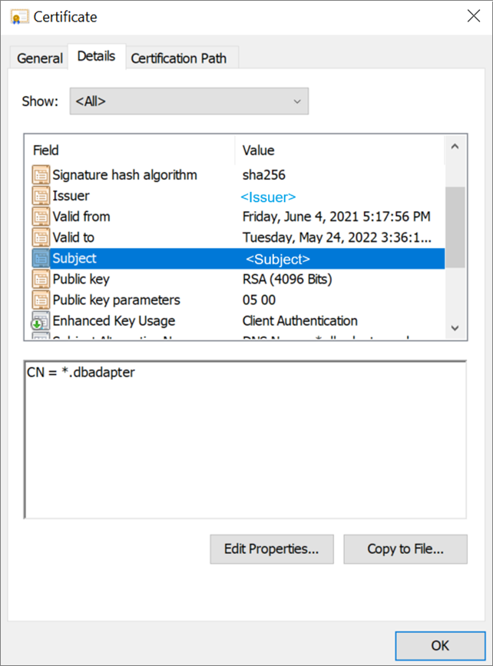Confirm the dialog with OK

(440, 645)
